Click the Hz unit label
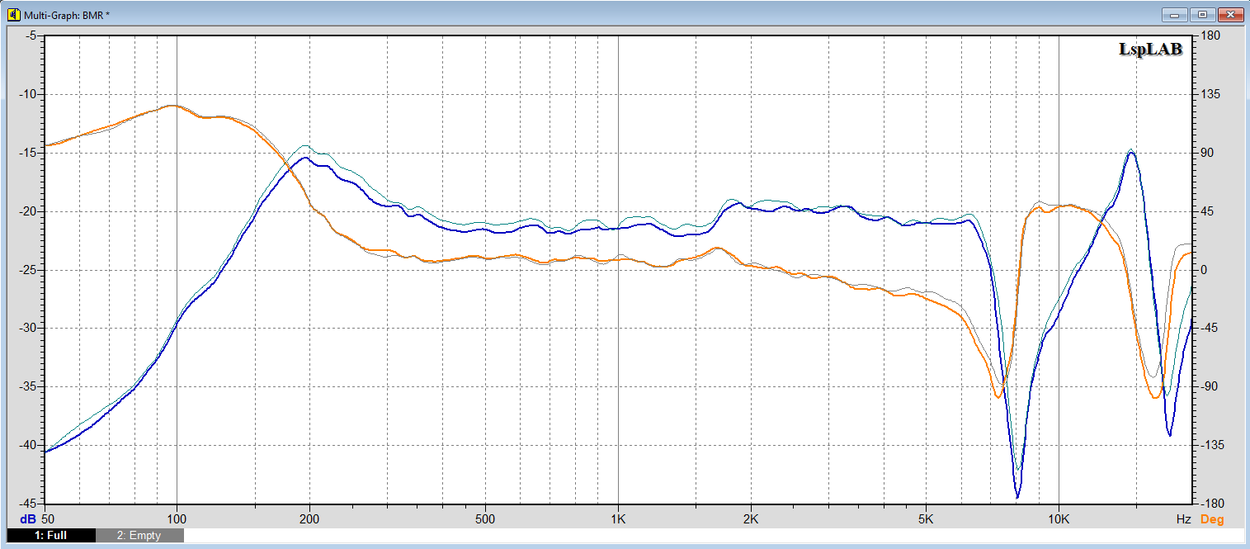The image size is (1250, 549). [1183, 519]
